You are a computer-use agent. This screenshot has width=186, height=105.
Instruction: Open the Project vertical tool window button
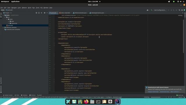[1, 15]
